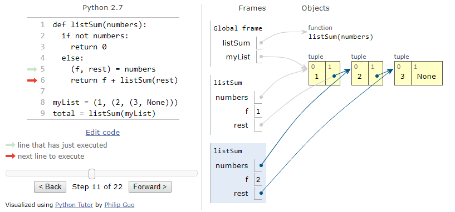The width and height of the screenshot is (455, 212).
Task: Click the tuple cell containing 1
Action: [x=317, y=73]
